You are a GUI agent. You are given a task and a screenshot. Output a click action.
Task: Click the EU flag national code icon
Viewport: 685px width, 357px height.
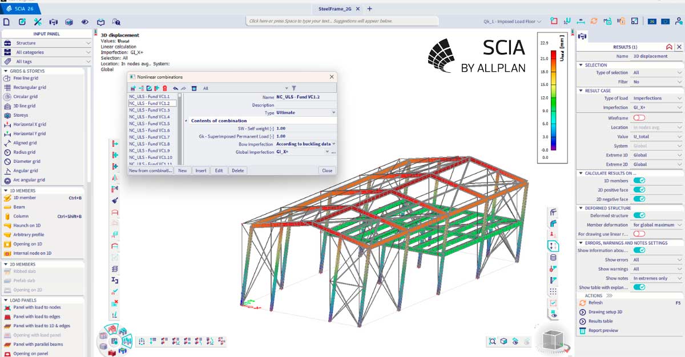tap(665, 21)
